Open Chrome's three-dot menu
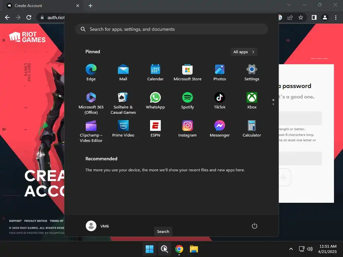The height and width of the screenshot is (257, 343). (336, 17)
